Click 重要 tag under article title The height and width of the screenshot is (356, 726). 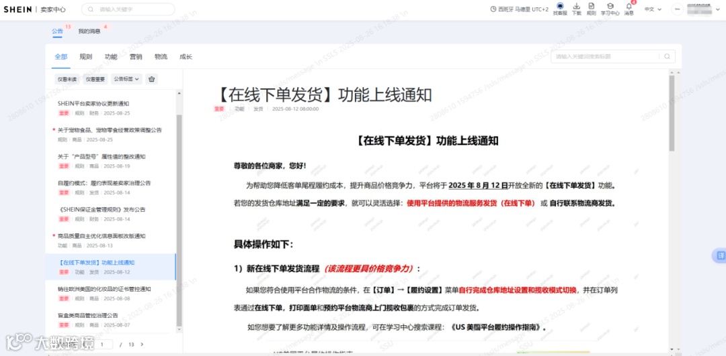[x=219, y=109]
